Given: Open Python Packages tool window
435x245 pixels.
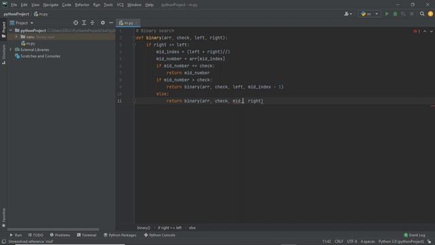Looking at the screenshot, I should pos(120,235).
